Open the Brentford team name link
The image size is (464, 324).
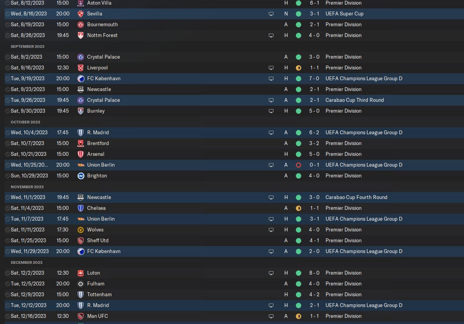click(x=98, y=143)
